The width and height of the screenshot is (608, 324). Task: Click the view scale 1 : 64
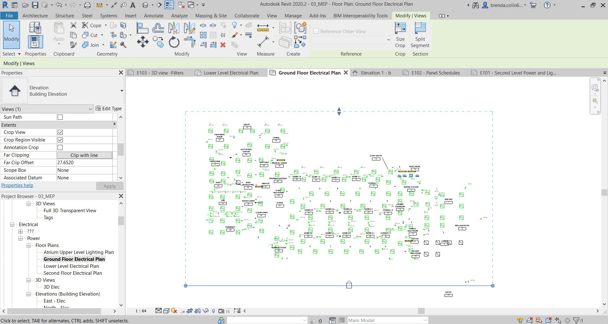coord(141,311)
